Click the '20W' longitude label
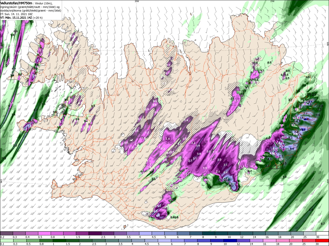Viewport: 329px width, 246px height. (137, 1)
